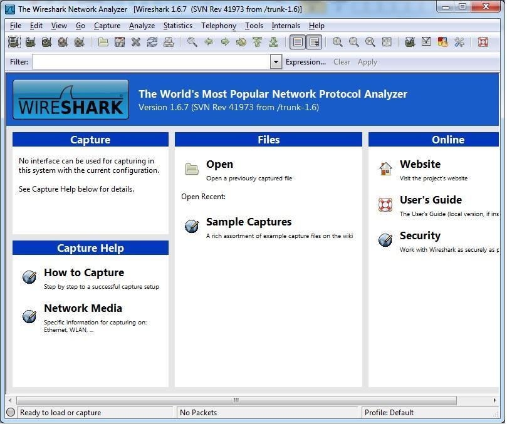This screenshot has height=424, width=507.
Task: Find a packet magnifier icon
Action: click(192, 42)
